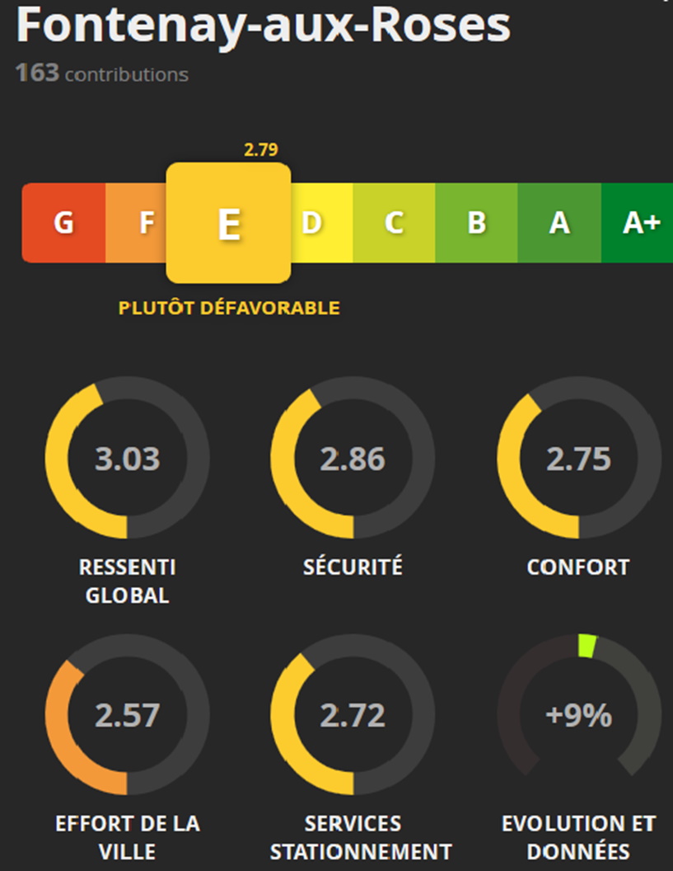Click the Ressenti Global 3.03 gauge
Viewport: 673px width, 871px height.
click(x=127, y=459)
